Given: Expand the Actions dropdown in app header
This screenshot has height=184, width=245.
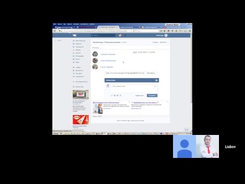Looking at the screenshot, I should [163, 42].
